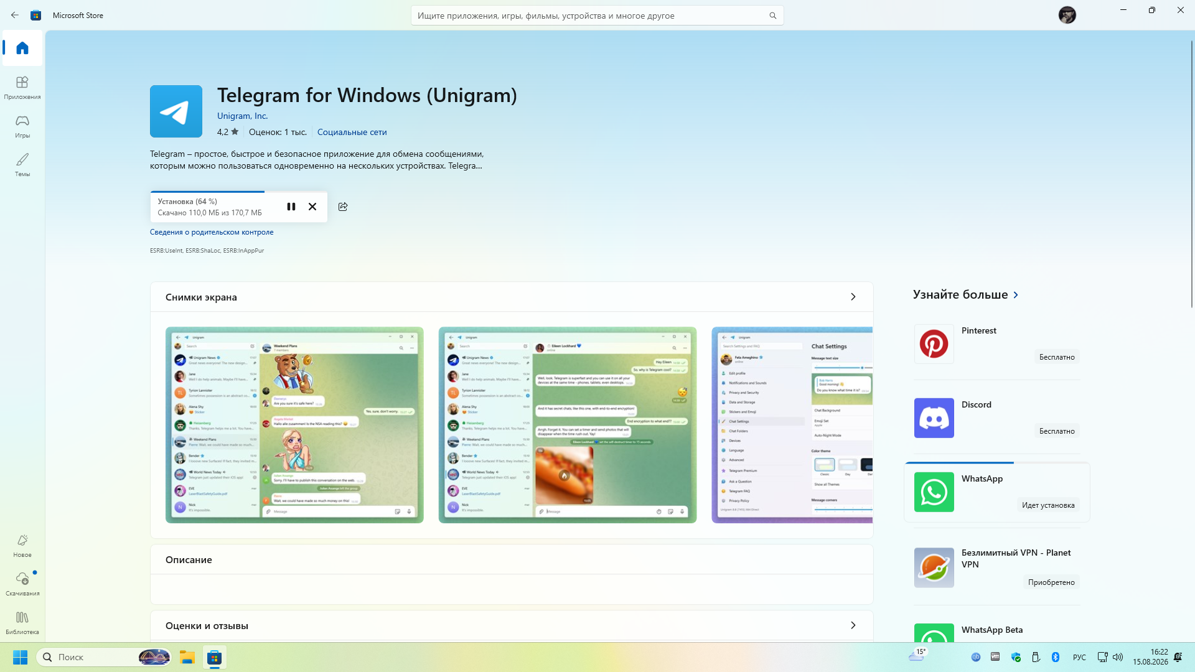Open the Pinterest app title
The height and width of the screenshot is (672, 1195).
pyautogui.click(x=979, y=330)
